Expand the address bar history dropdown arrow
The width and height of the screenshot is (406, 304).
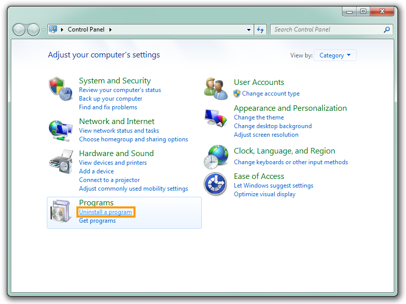pos(249,29)
